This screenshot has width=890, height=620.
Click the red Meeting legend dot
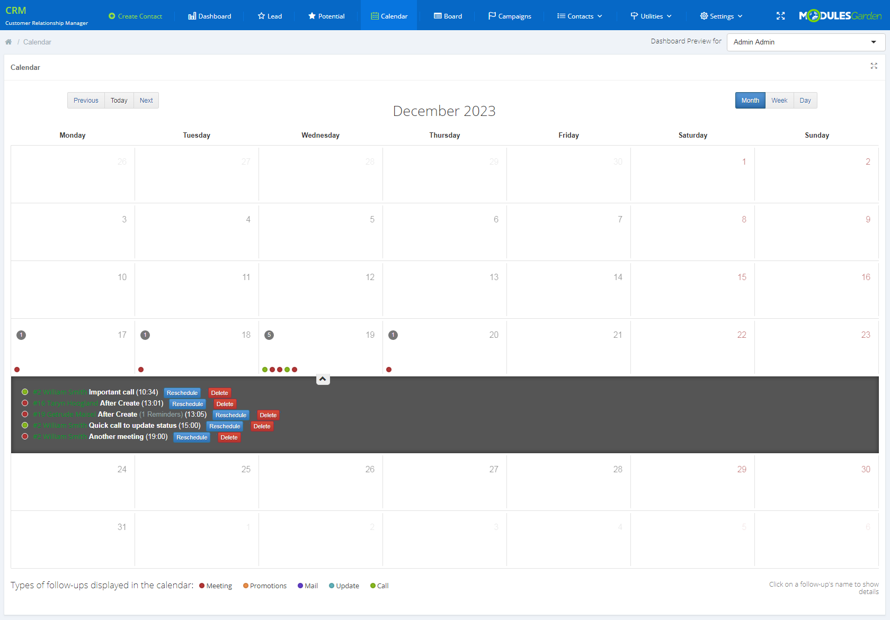202,586
